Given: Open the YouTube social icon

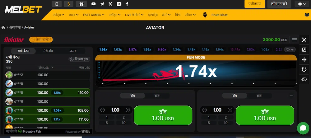Looking at the screenshot, I should (93, 4).
